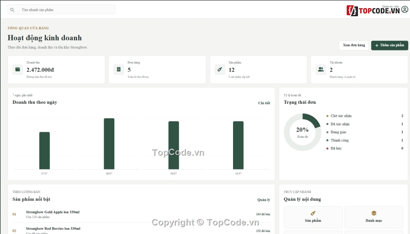
Task: Click Quản lý link in featured products
Action: tap(264, 200)
